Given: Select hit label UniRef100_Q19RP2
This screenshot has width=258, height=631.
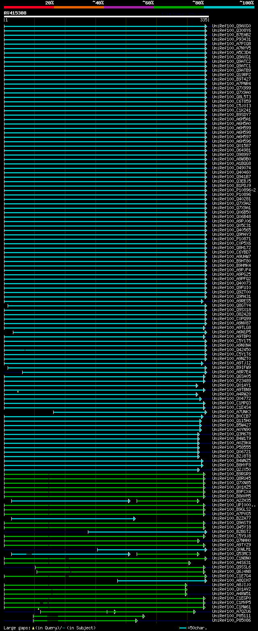Looking at the screenshot, I should pyautogui.click(x=231, y=75).
